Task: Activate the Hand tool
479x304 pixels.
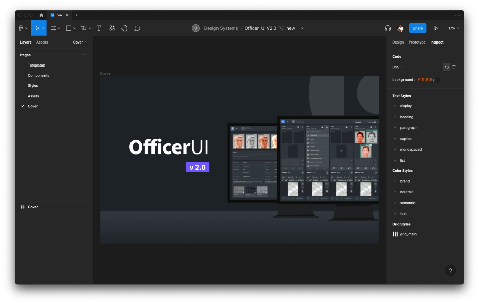Action: pyautogui.click(x=124, y=28)
